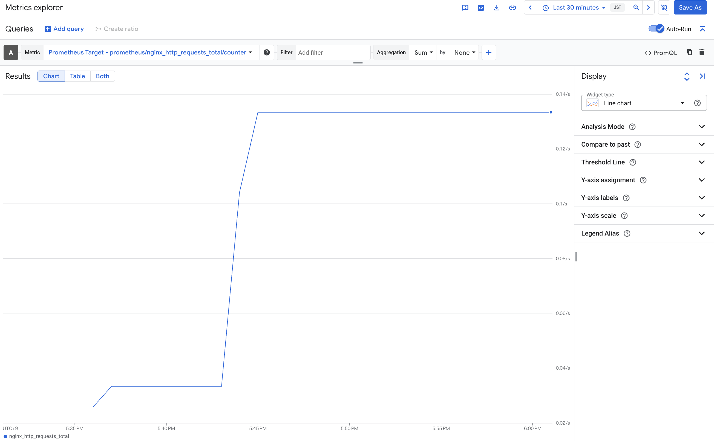The width and height of the screenshot is (714, 441).
Task: Disable auto-refresh sync icon
Action: coord(664,8)
